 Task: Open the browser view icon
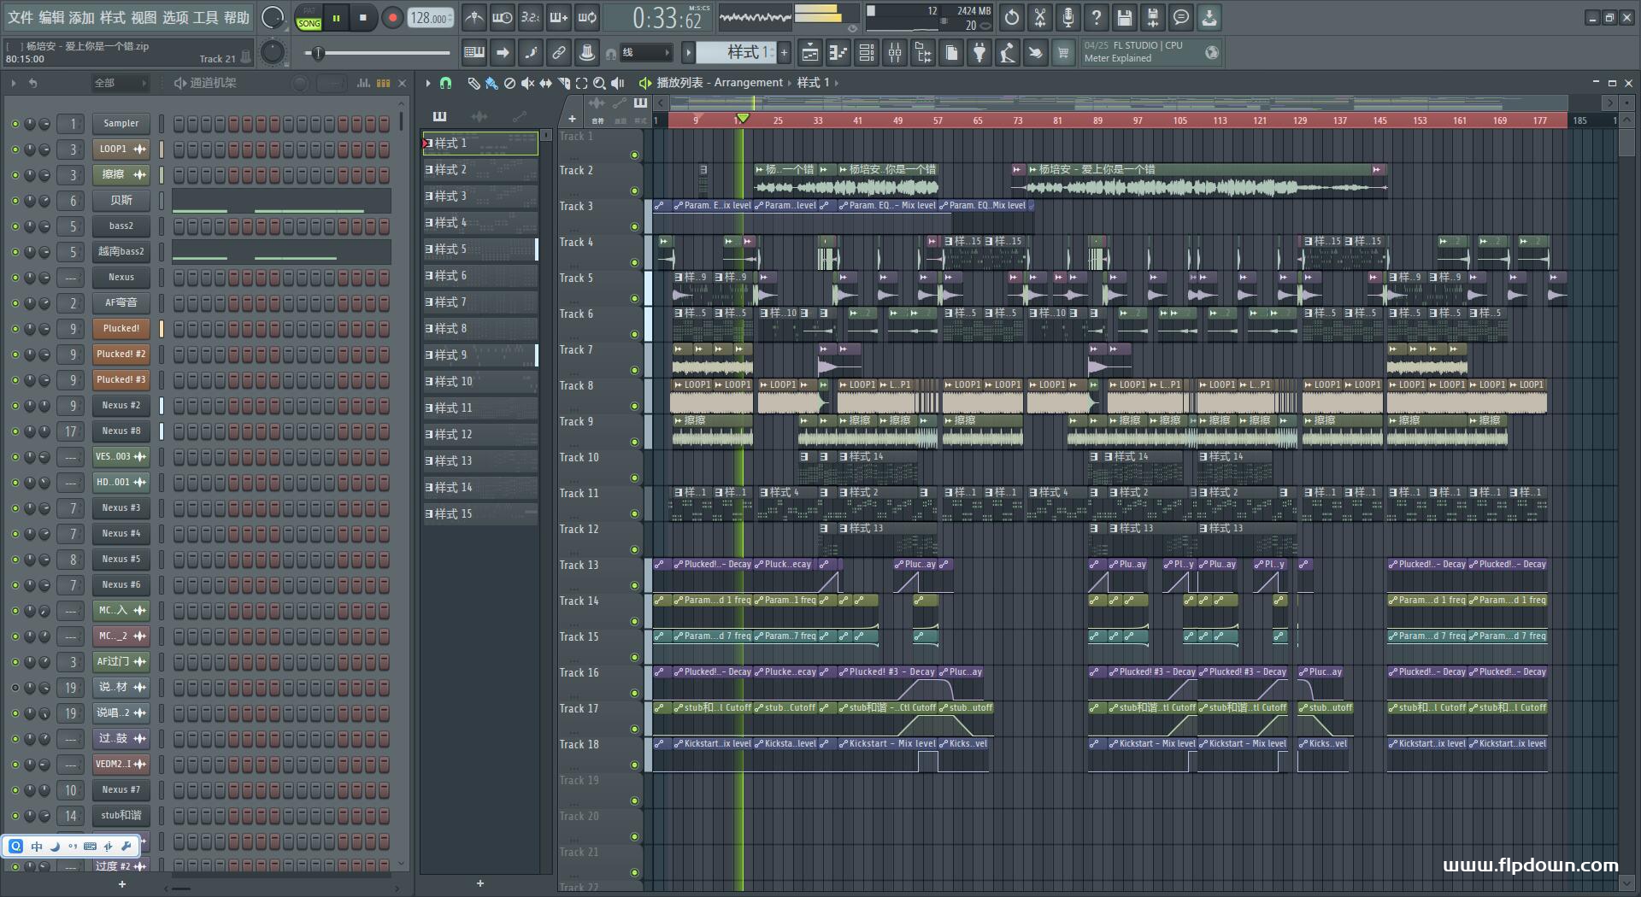[x=923, y=53]
